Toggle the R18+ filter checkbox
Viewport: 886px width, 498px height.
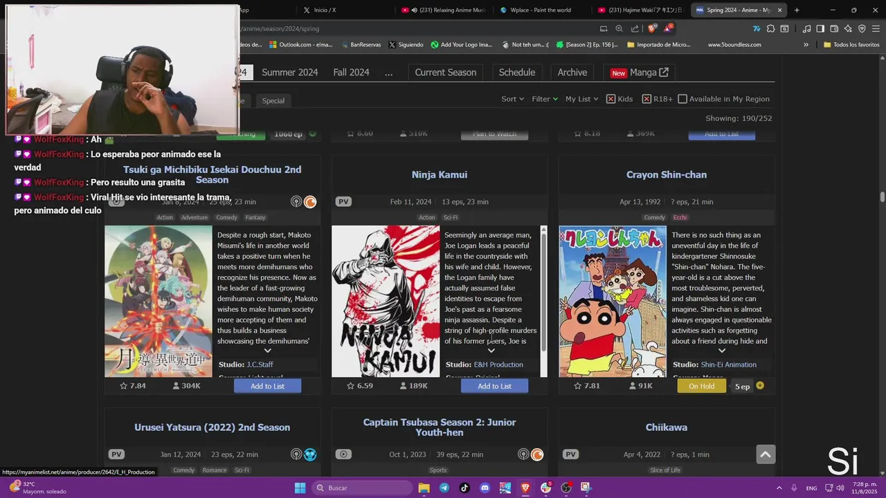click(647, 99)
